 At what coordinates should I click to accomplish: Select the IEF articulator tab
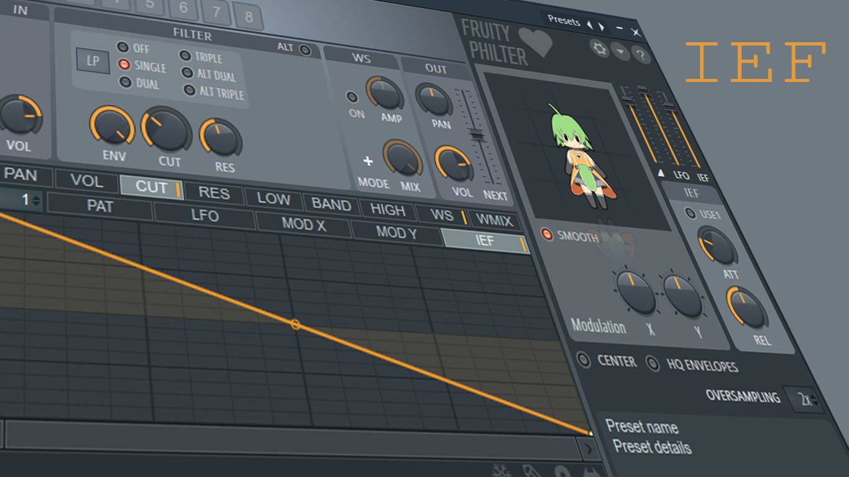tap(485, 240)
